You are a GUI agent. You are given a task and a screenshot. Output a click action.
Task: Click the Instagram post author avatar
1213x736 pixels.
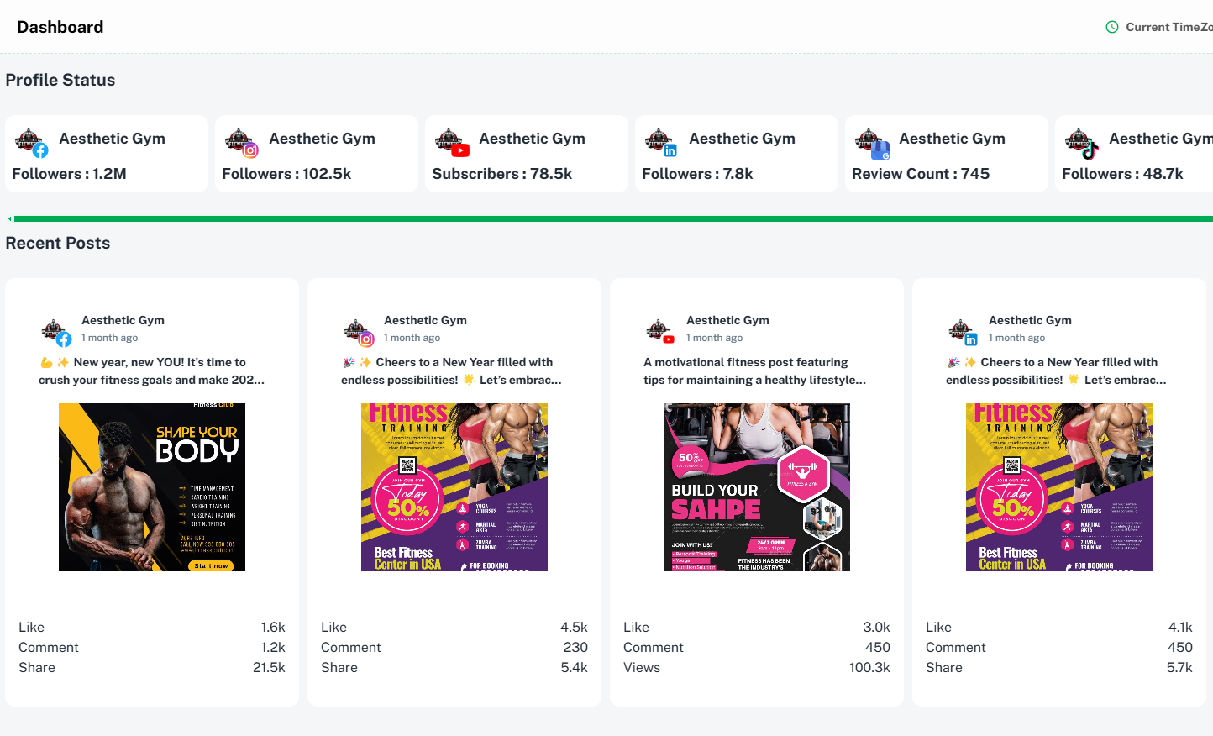(358, 331)
